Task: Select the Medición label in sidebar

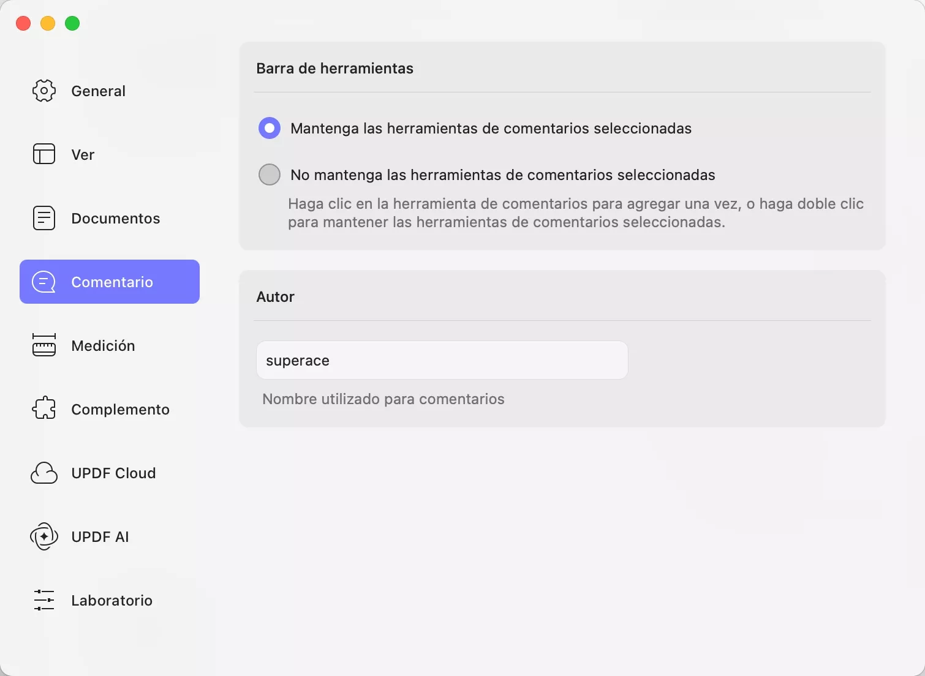Action: pos(103,346)
